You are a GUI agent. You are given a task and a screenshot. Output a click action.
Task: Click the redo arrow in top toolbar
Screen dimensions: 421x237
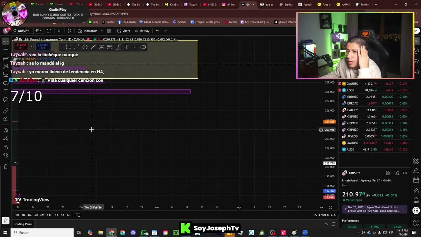tap(166, 31)
